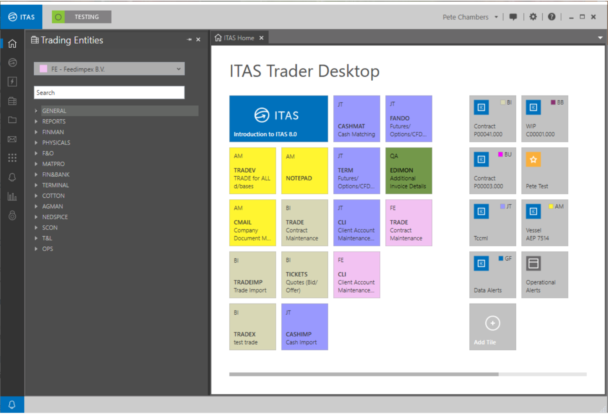This screenshot has height=414, width=608.
Task: Click document icon on WIP C00001.000 tile
Action: (533, 107)
